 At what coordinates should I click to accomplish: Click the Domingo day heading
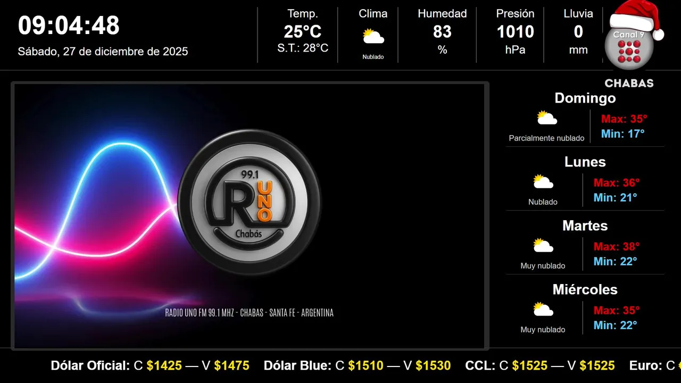tap(585, 98)
